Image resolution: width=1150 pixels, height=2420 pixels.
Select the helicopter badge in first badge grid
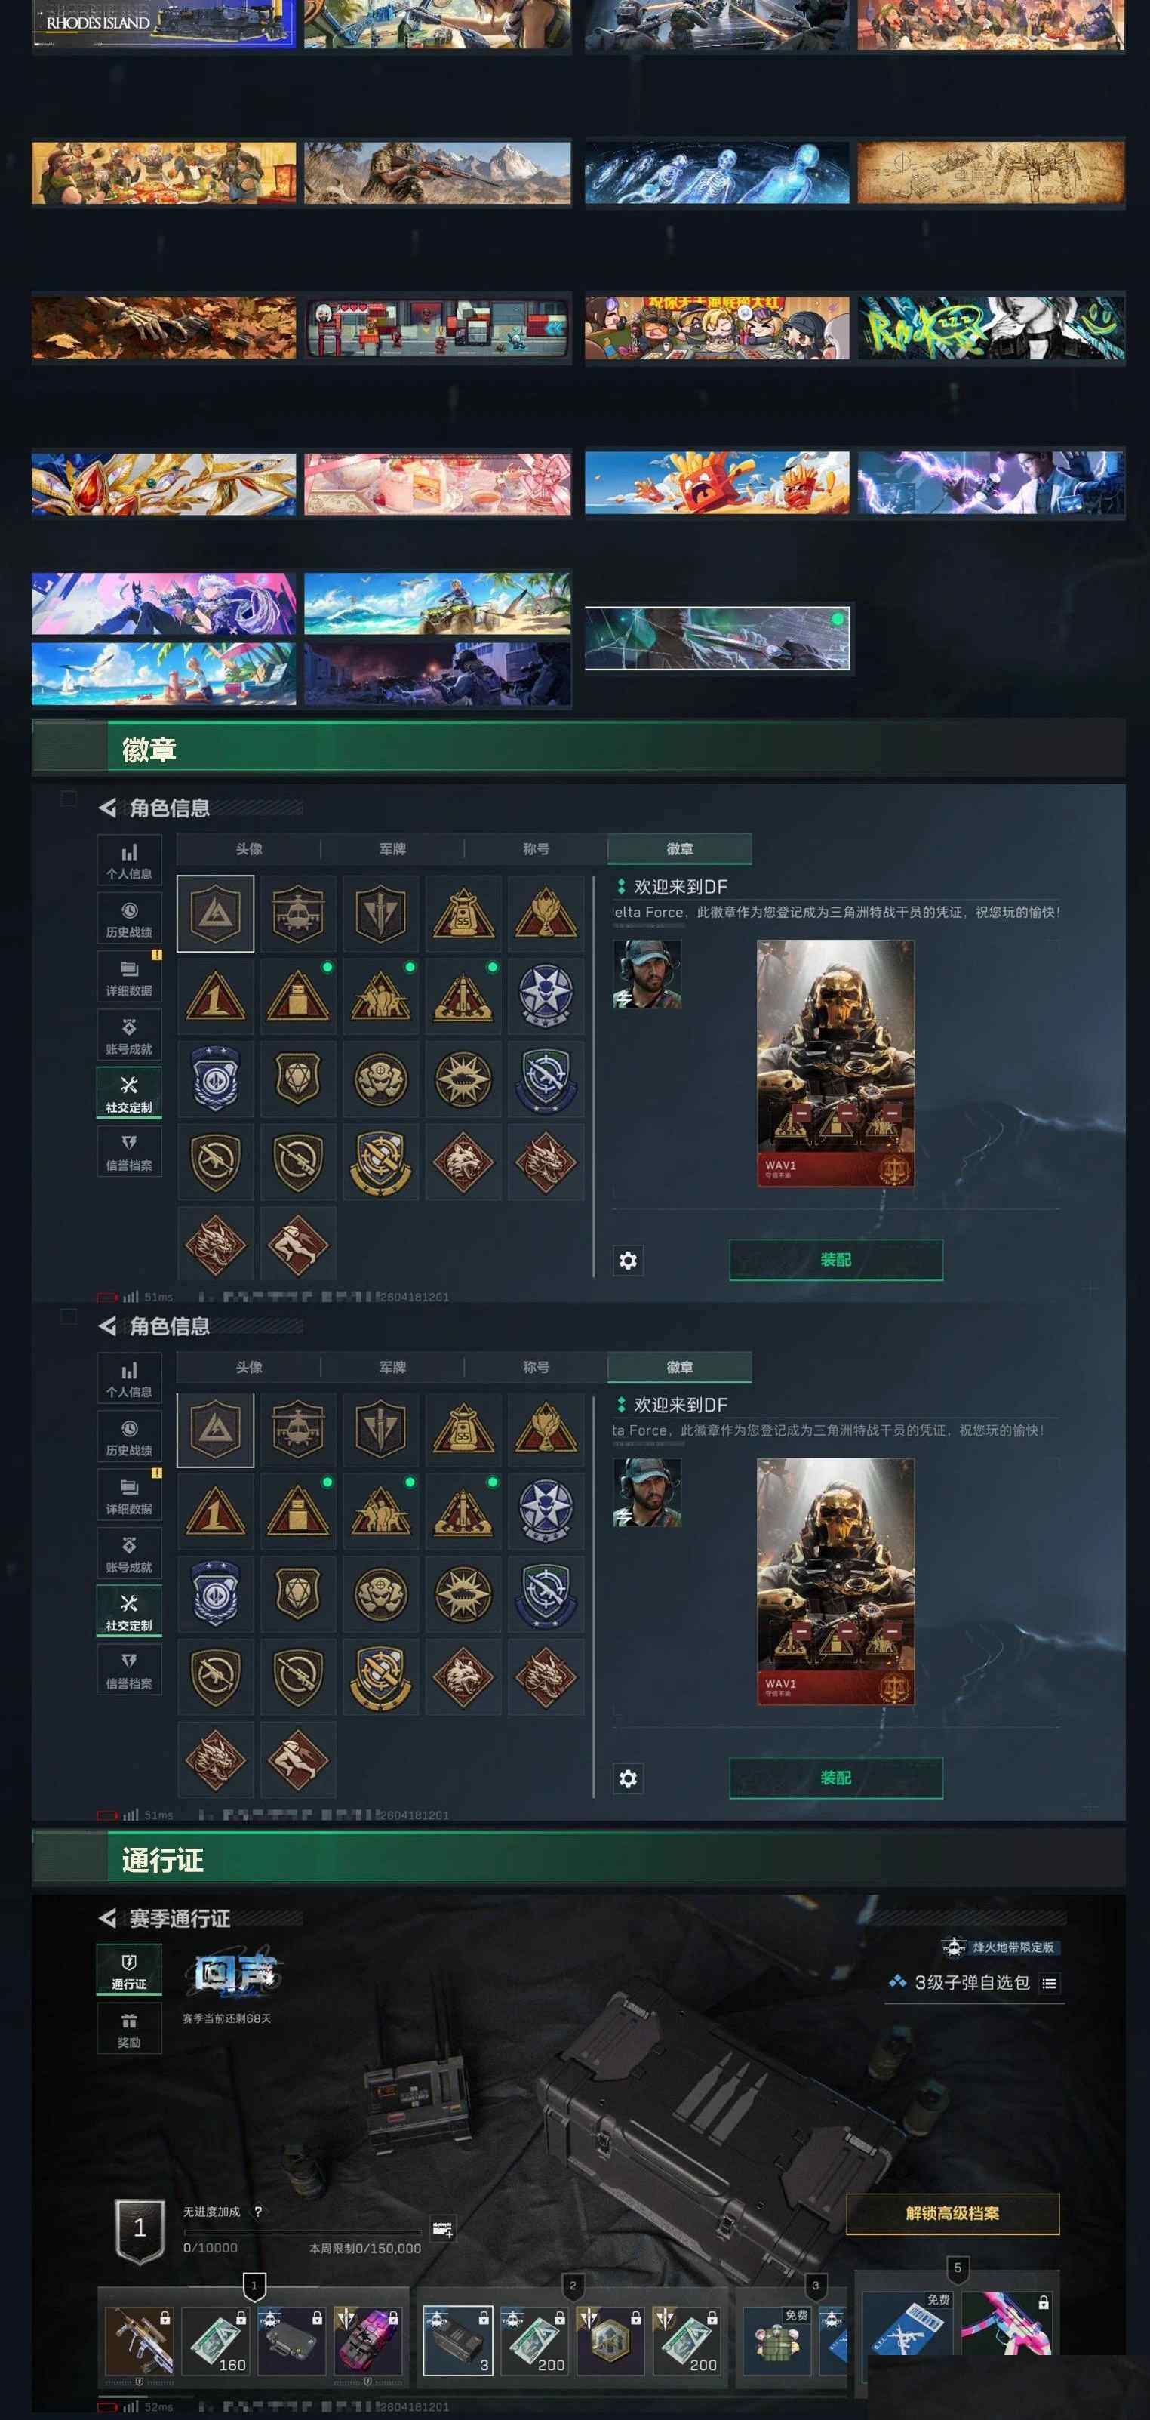click(297, 914)
